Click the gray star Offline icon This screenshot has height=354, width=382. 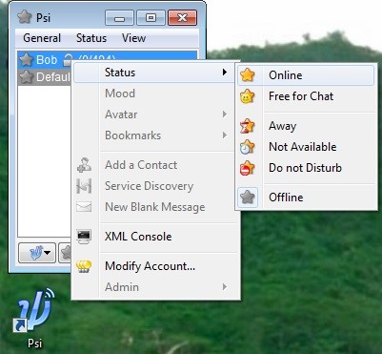tap(248, 198)
